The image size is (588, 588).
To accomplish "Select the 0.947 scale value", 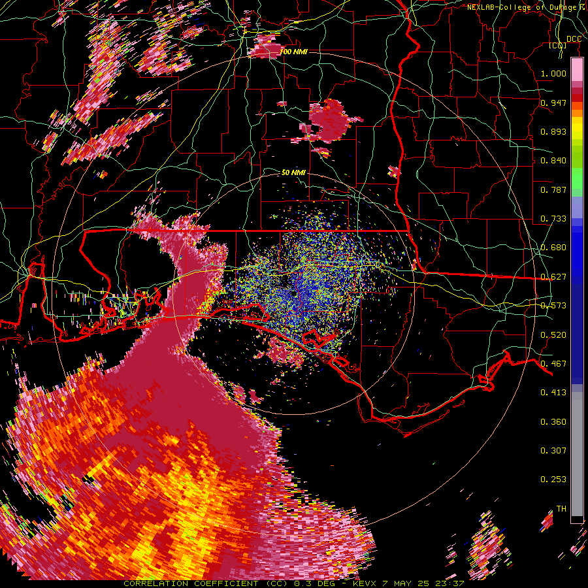I will click(x=553, y=103).
